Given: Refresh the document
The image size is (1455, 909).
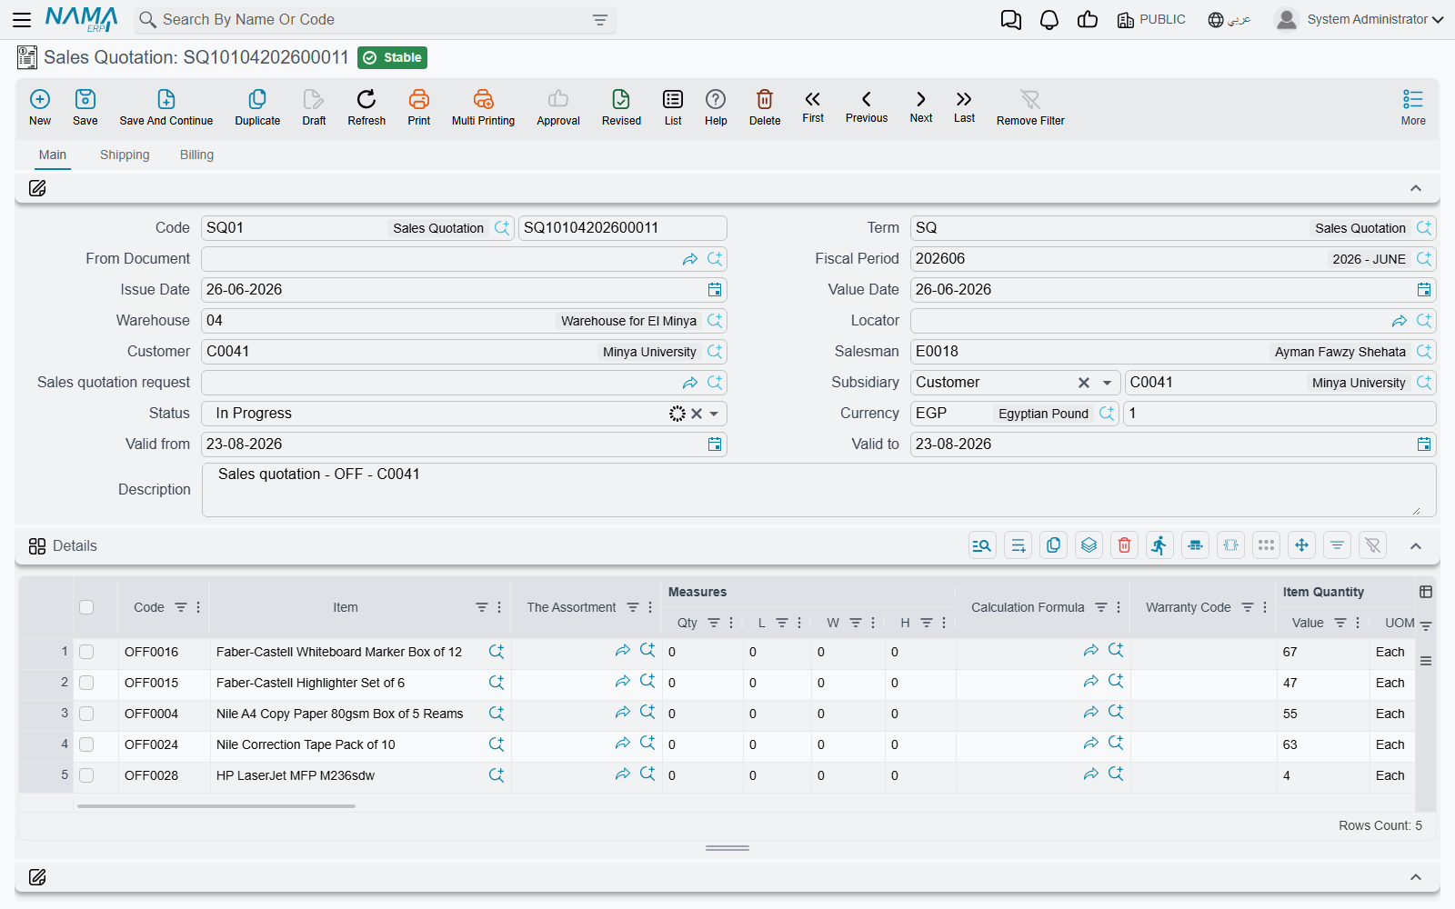Looking at the screenshot, I should [366, 107].
